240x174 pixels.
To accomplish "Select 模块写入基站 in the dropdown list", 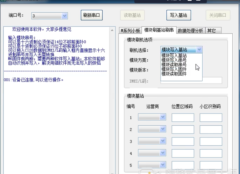I will tap(181, 55).
